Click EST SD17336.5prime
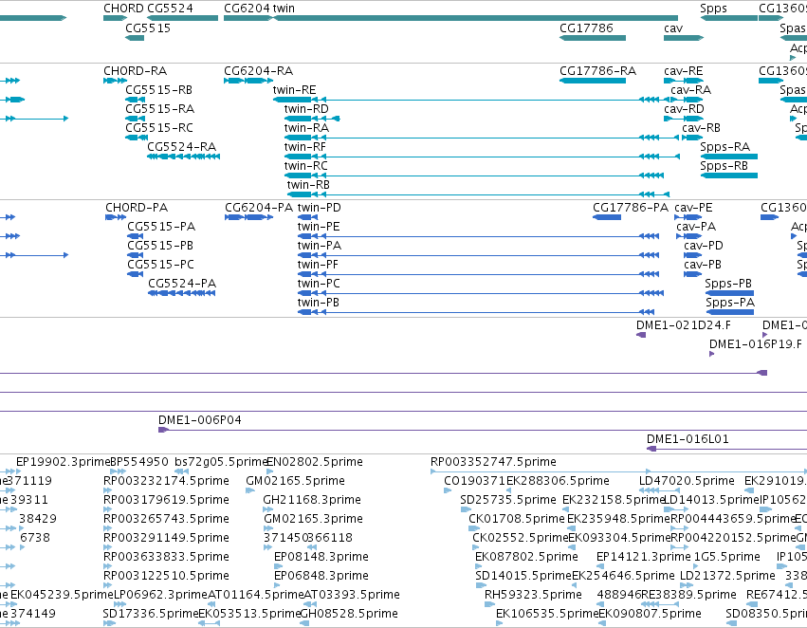The height and width of the screenshot is (628, 807). pos(150,614)
